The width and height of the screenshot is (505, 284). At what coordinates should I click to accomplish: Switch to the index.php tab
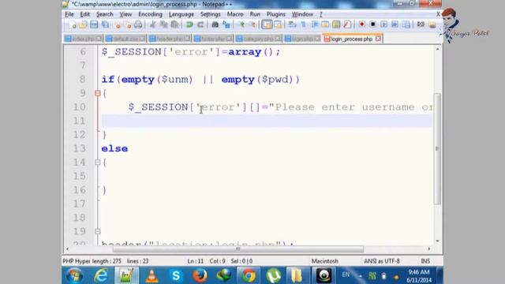point(83,39)
